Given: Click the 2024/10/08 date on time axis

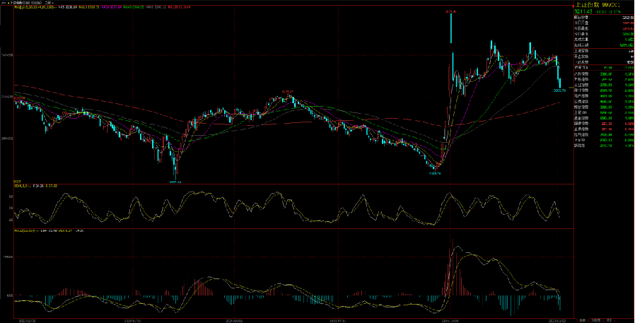Looking at the screenshot, I should [x=450, y=319].
